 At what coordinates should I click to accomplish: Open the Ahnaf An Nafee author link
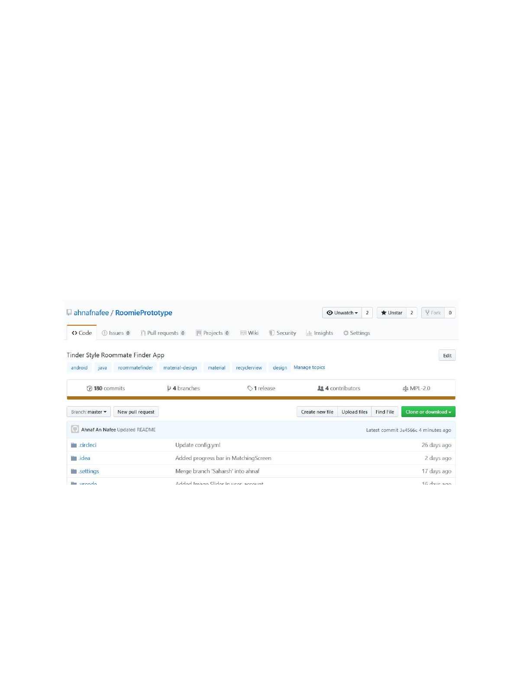[x=98, y=430]
